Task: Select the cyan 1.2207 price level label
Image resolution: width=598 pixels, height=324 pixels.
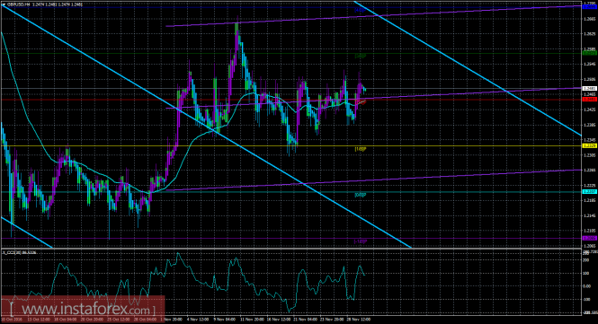Action: point(590,191)
